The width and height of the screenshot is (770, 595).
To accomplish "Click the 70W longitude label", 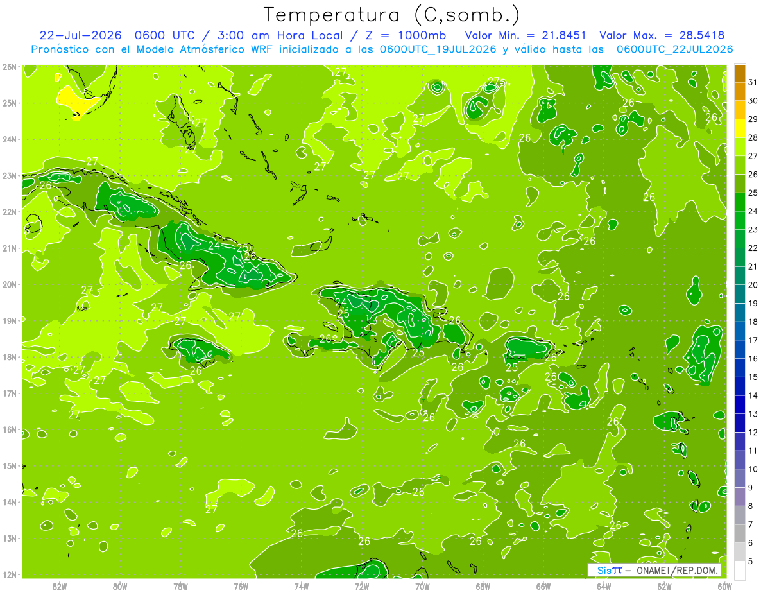I will 422,586.
